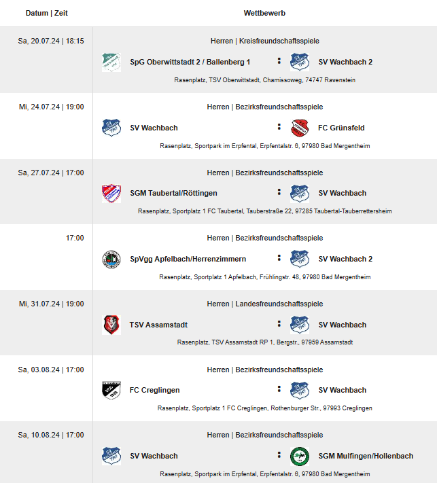The image size is (437, 483).
Task: Select the SpVgg Apfelbach/Herrenzimmern team name
Action: pyautogui.click(x=188, y=259)
